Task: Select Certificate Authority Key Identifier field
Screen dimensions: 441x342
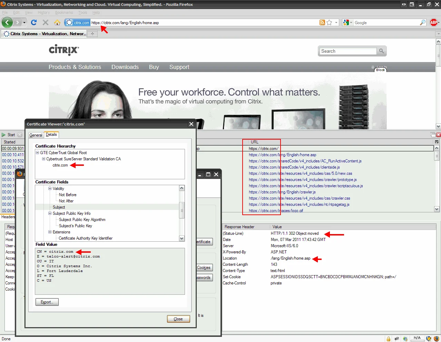Action: [x=86, y=238]
